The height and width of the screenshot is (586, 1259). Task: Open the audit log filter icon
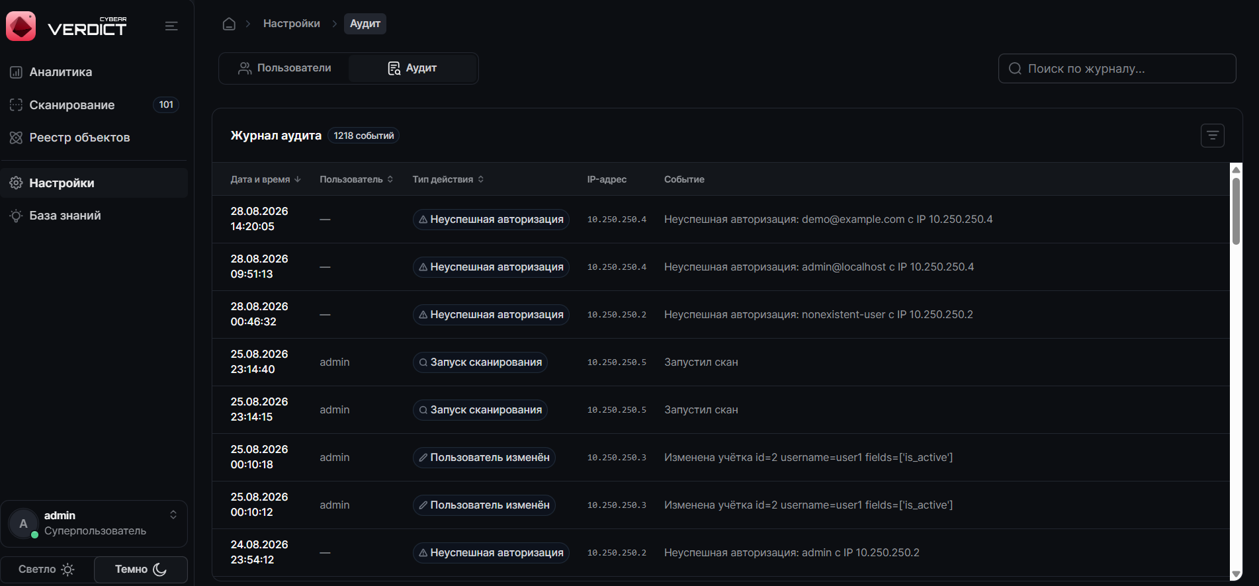1212,136
